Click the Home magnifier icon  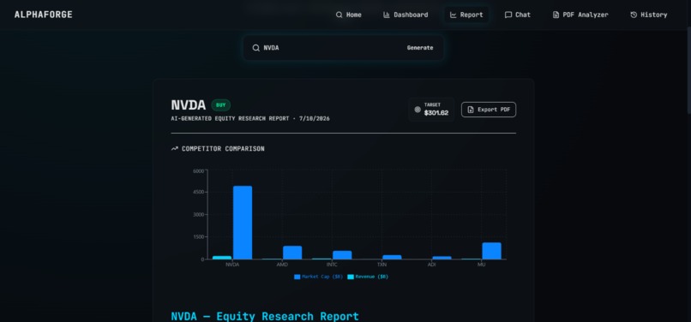(339, 15)
